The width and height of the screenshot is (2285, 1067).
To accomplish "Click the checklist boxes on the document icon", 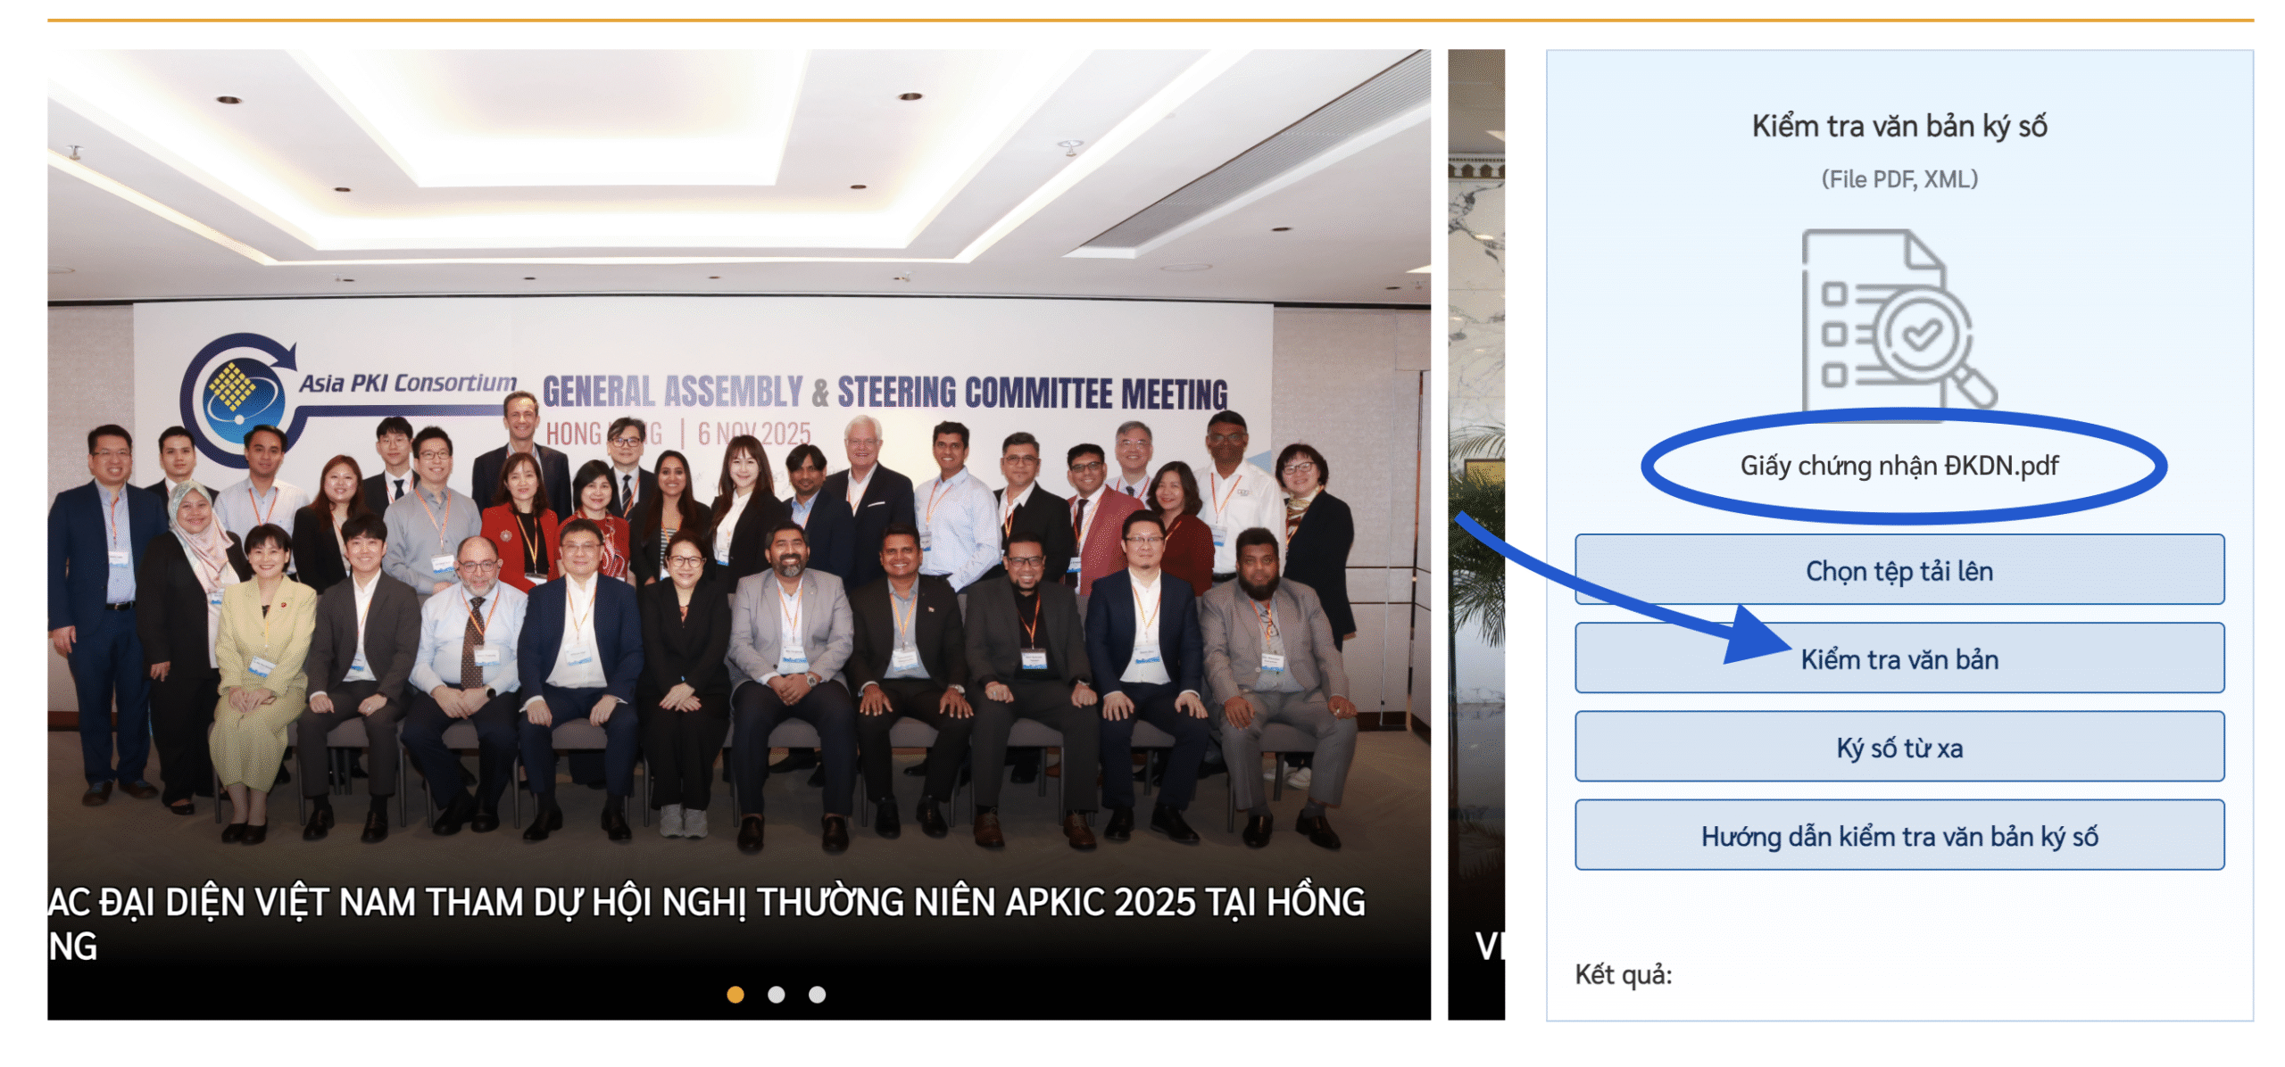I will [x=1833, y=334].
